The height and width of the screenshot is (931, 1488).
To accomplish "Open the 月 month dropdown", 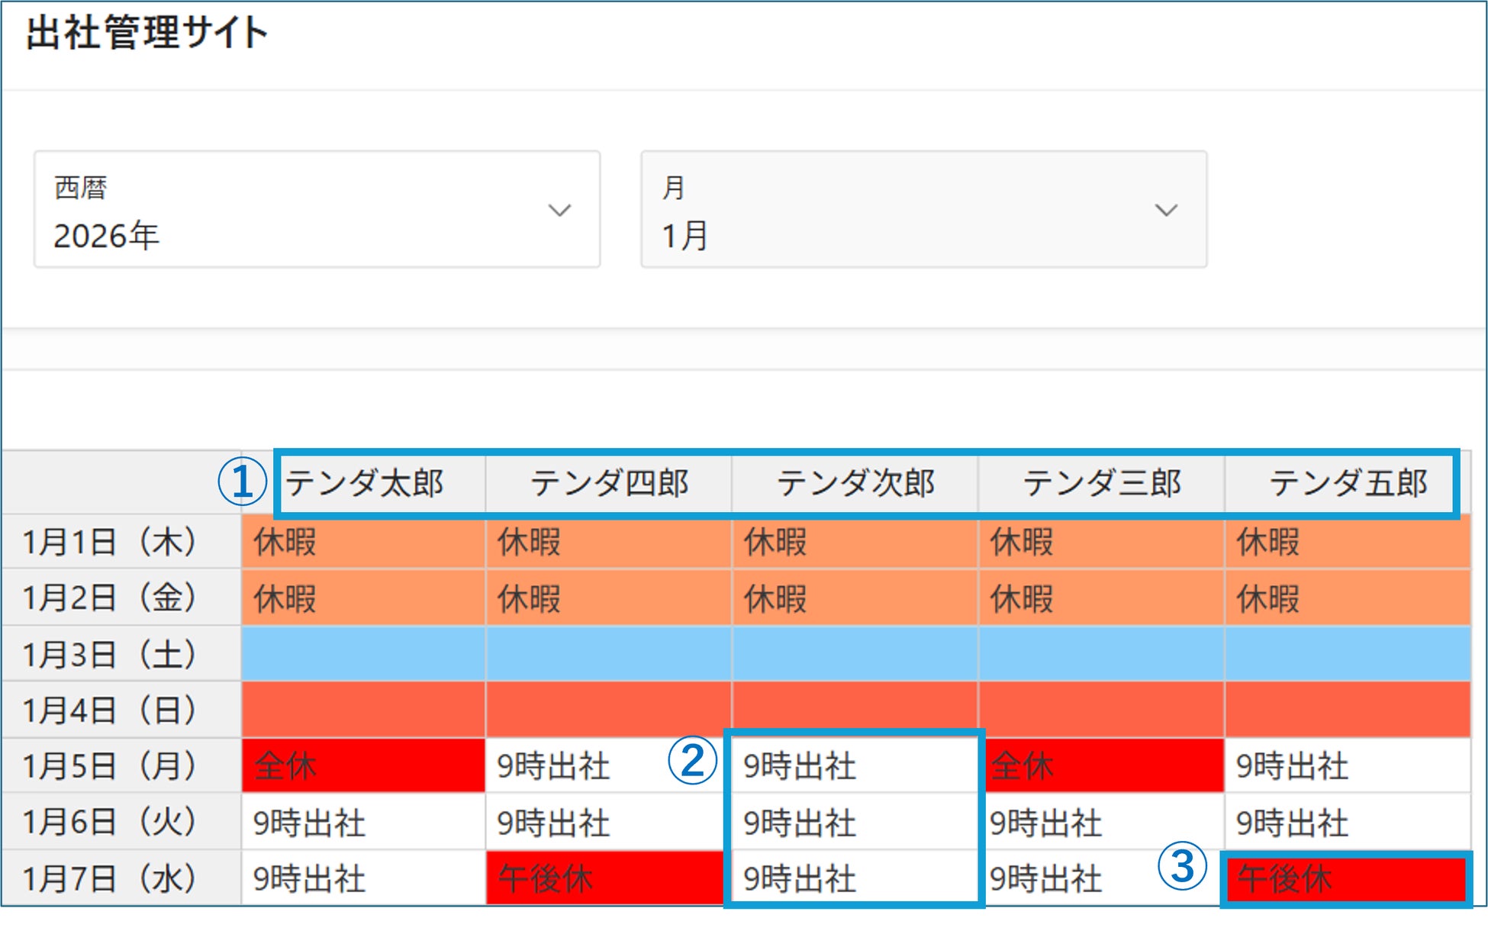I will 923,210.
